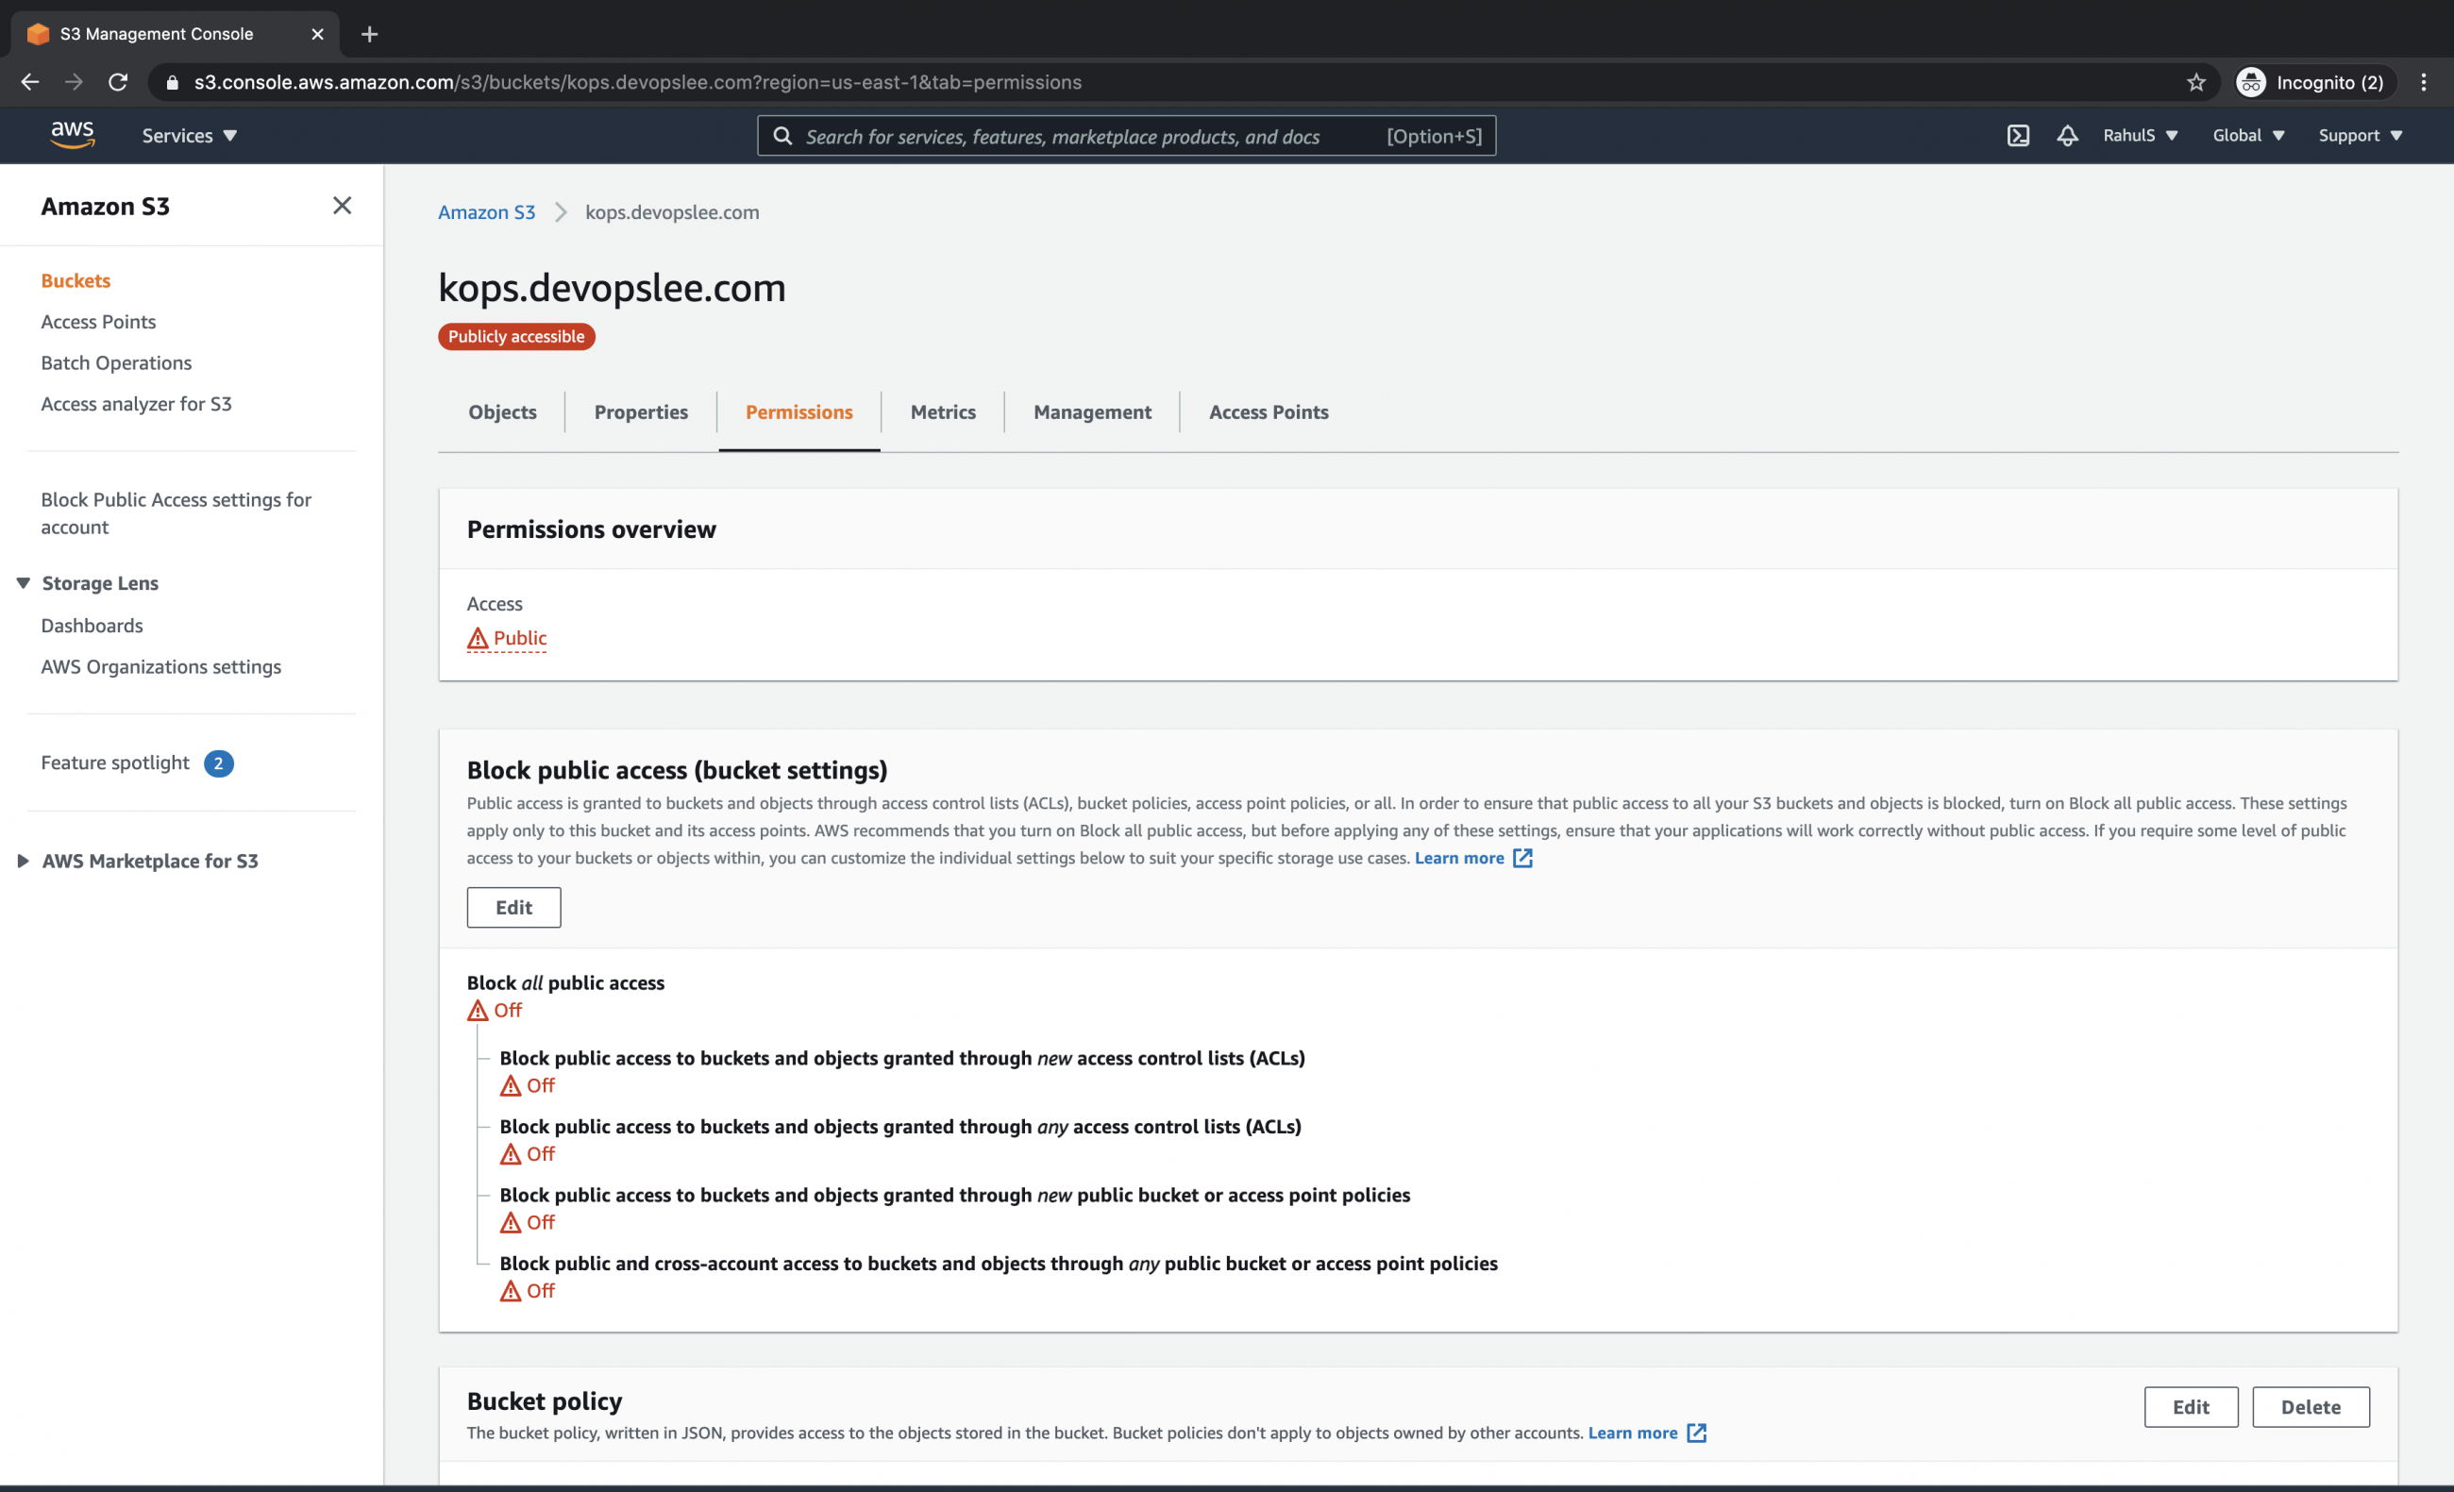Open CloudShell from the top navigation
This screenshot has width=2454, height=1492.
coord(2018,136)
